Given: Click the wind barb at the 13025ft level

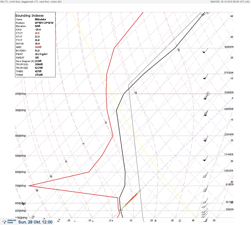Looking at the screenshot, I should point(205,175).
